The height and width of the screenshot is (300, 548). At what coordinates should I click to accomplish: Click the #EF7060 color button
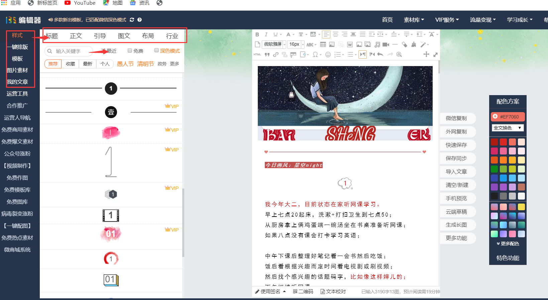(508, 116)
